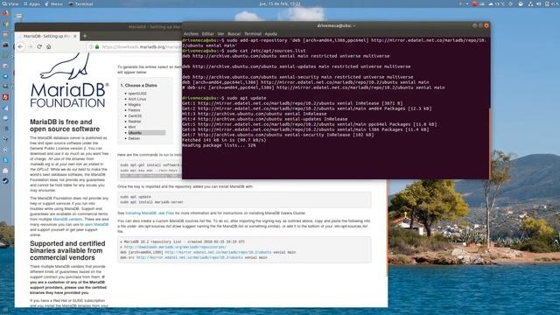Open the MariaDB vendors link
The image size is (560, 315).
click(x=67, y=220)
